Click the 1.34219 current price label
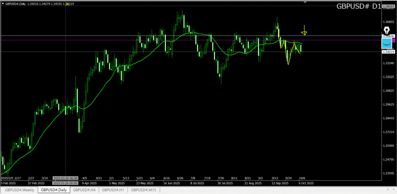Image resolution: width=397 pixels, height=194 pixels. 388,52
